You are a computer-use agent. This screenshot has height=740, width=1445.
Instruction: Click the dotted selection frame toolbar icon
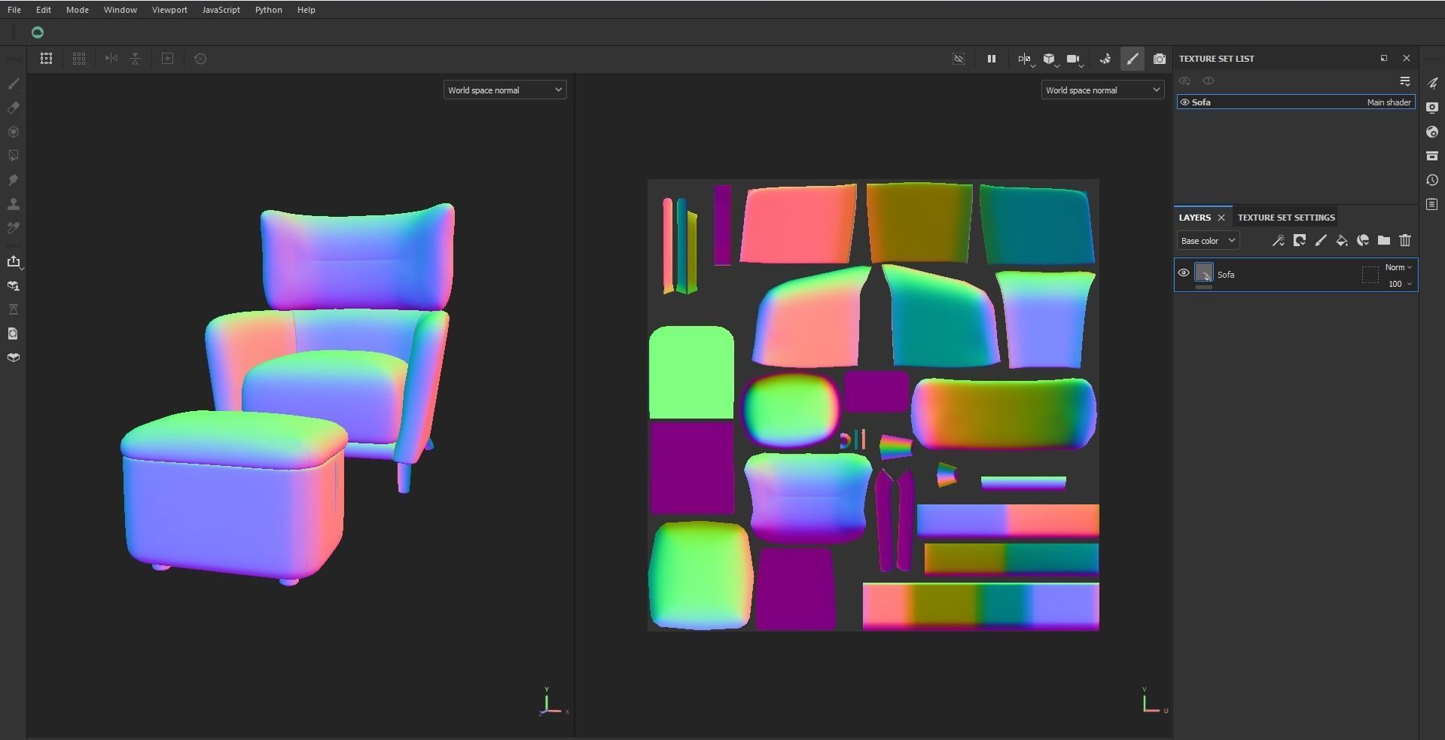pos(46,59)
